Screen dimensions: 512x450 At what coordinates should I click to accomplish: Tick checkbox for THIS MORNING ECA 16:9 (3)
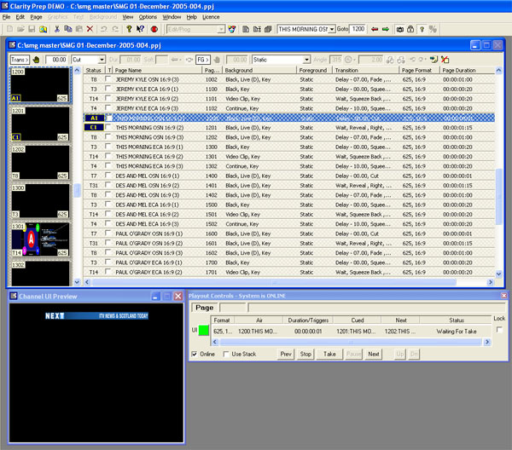(x=108, y=165)
